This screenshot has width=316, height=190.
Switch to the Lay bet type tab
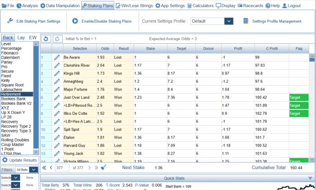21,38
